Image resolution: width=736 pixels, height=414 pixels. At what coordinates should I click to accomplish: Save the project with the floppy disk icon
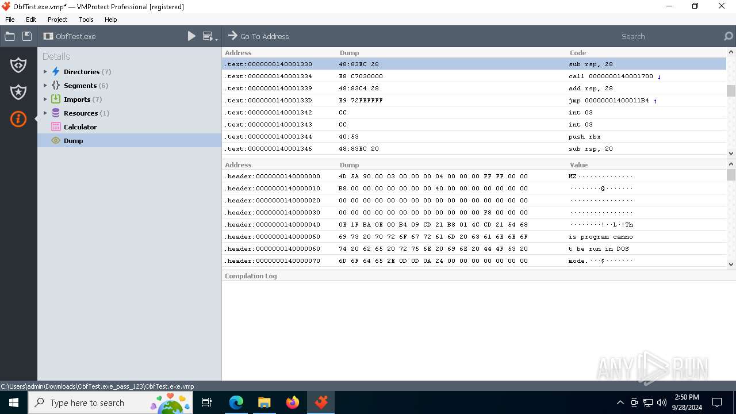coord(27,36)
